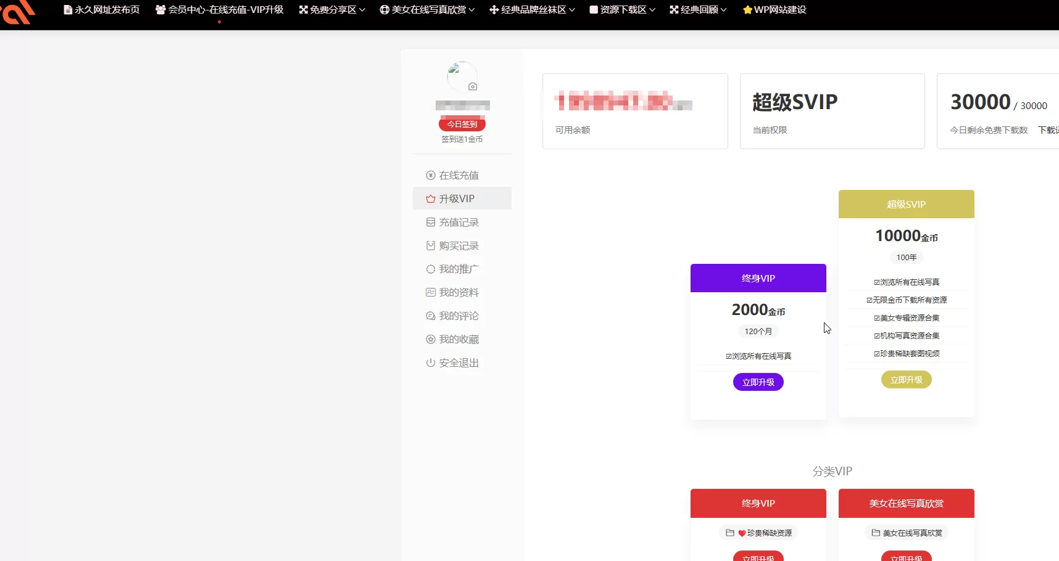
Task: Click the icon before 免费分享区
Action: tap(304, 10)
